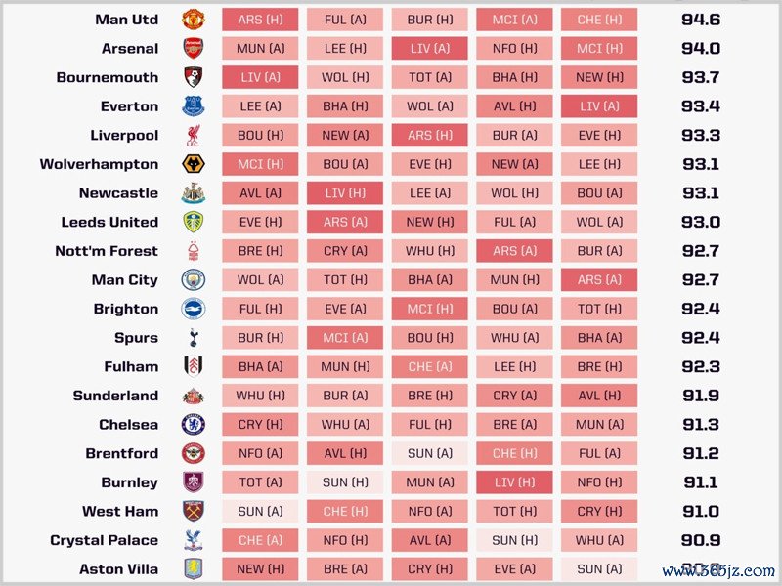Click the Arsenal cannon crest
The height and width of the screenshot is (586, 782).
point(193,48)
